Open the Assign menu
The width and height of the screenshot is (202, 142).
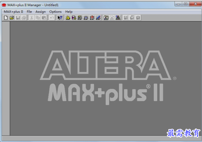click(41, 12)
